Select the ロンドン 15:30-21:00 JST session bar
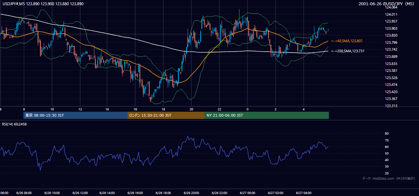 pos(166,115)
